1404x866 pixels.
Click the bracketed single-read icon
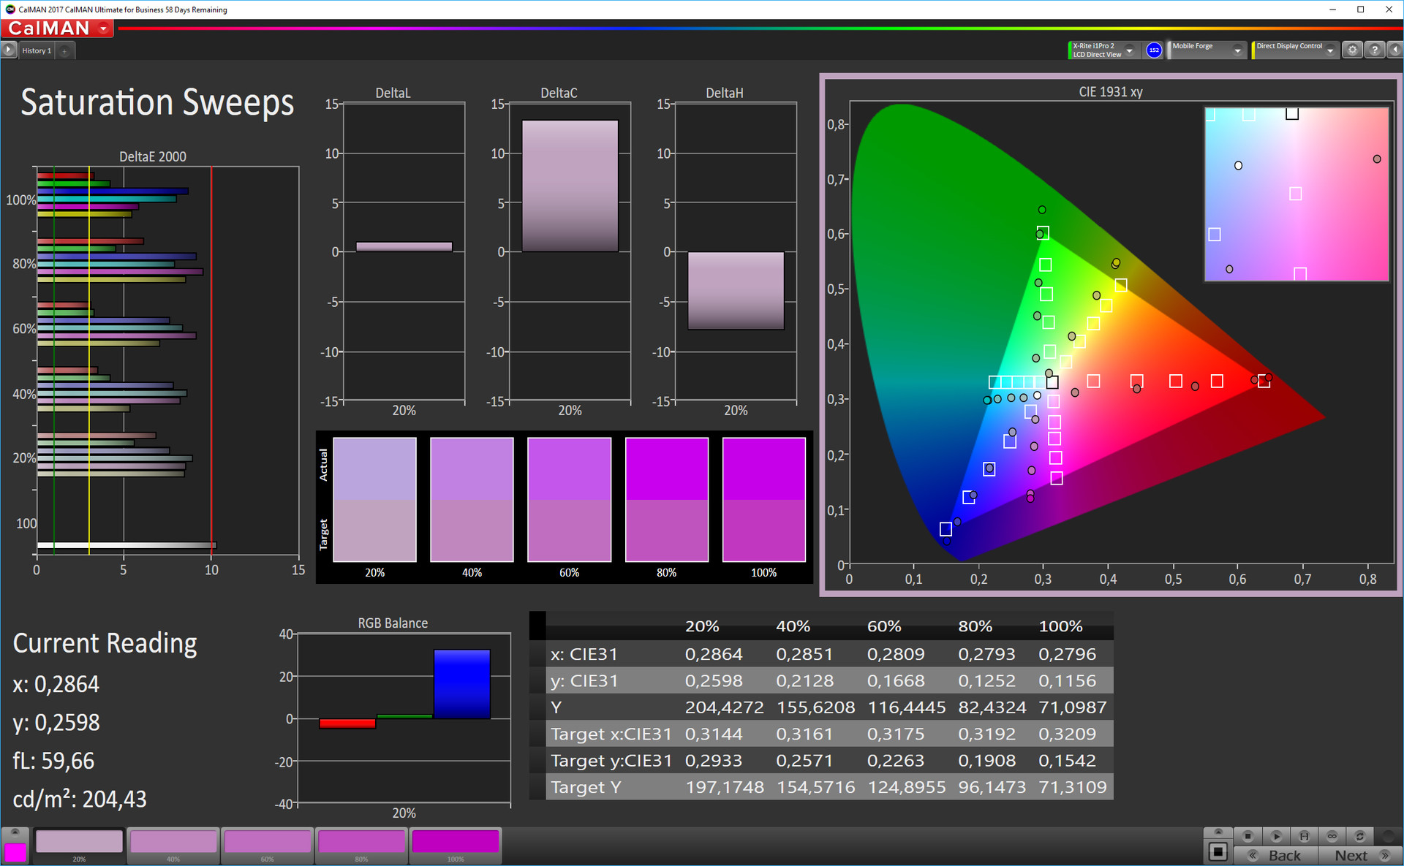pyautogui.click(x=1304, y=836)
